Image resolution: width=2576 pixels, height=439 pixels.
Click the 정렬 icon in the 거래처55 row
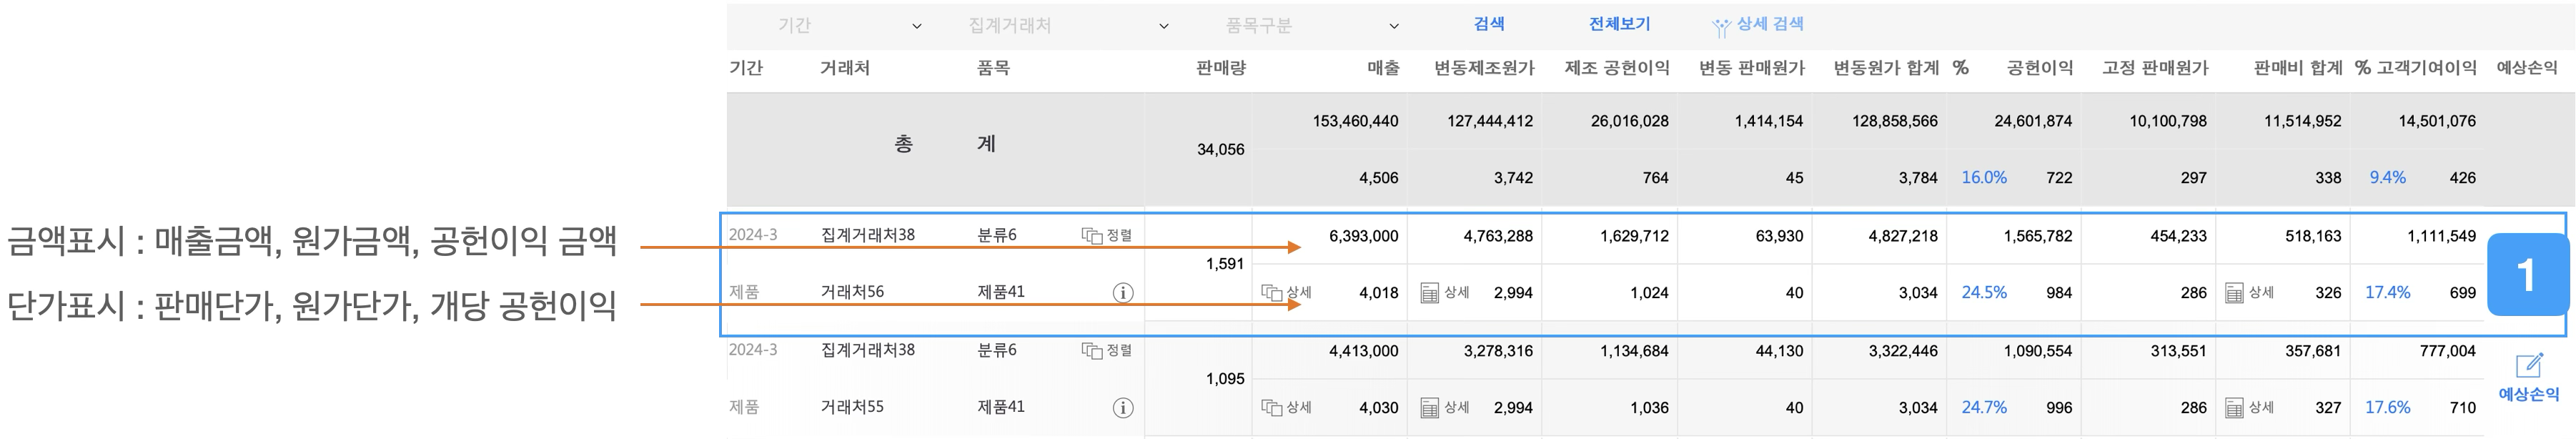(x=1092, y=351)
